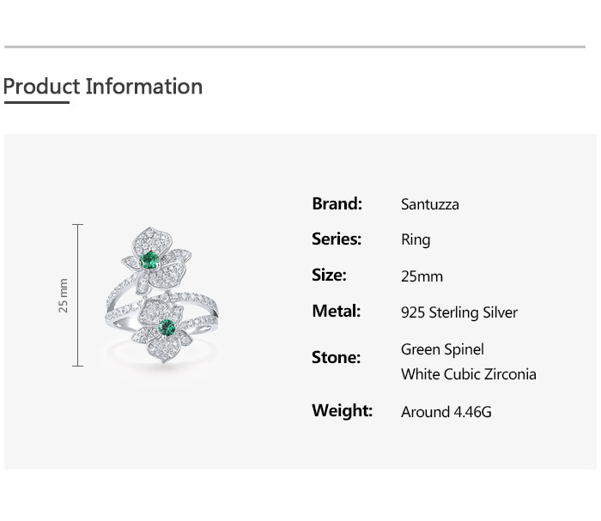Click the Series: label
Viewport: 601px width, 521px height.
tap(336, 239)
